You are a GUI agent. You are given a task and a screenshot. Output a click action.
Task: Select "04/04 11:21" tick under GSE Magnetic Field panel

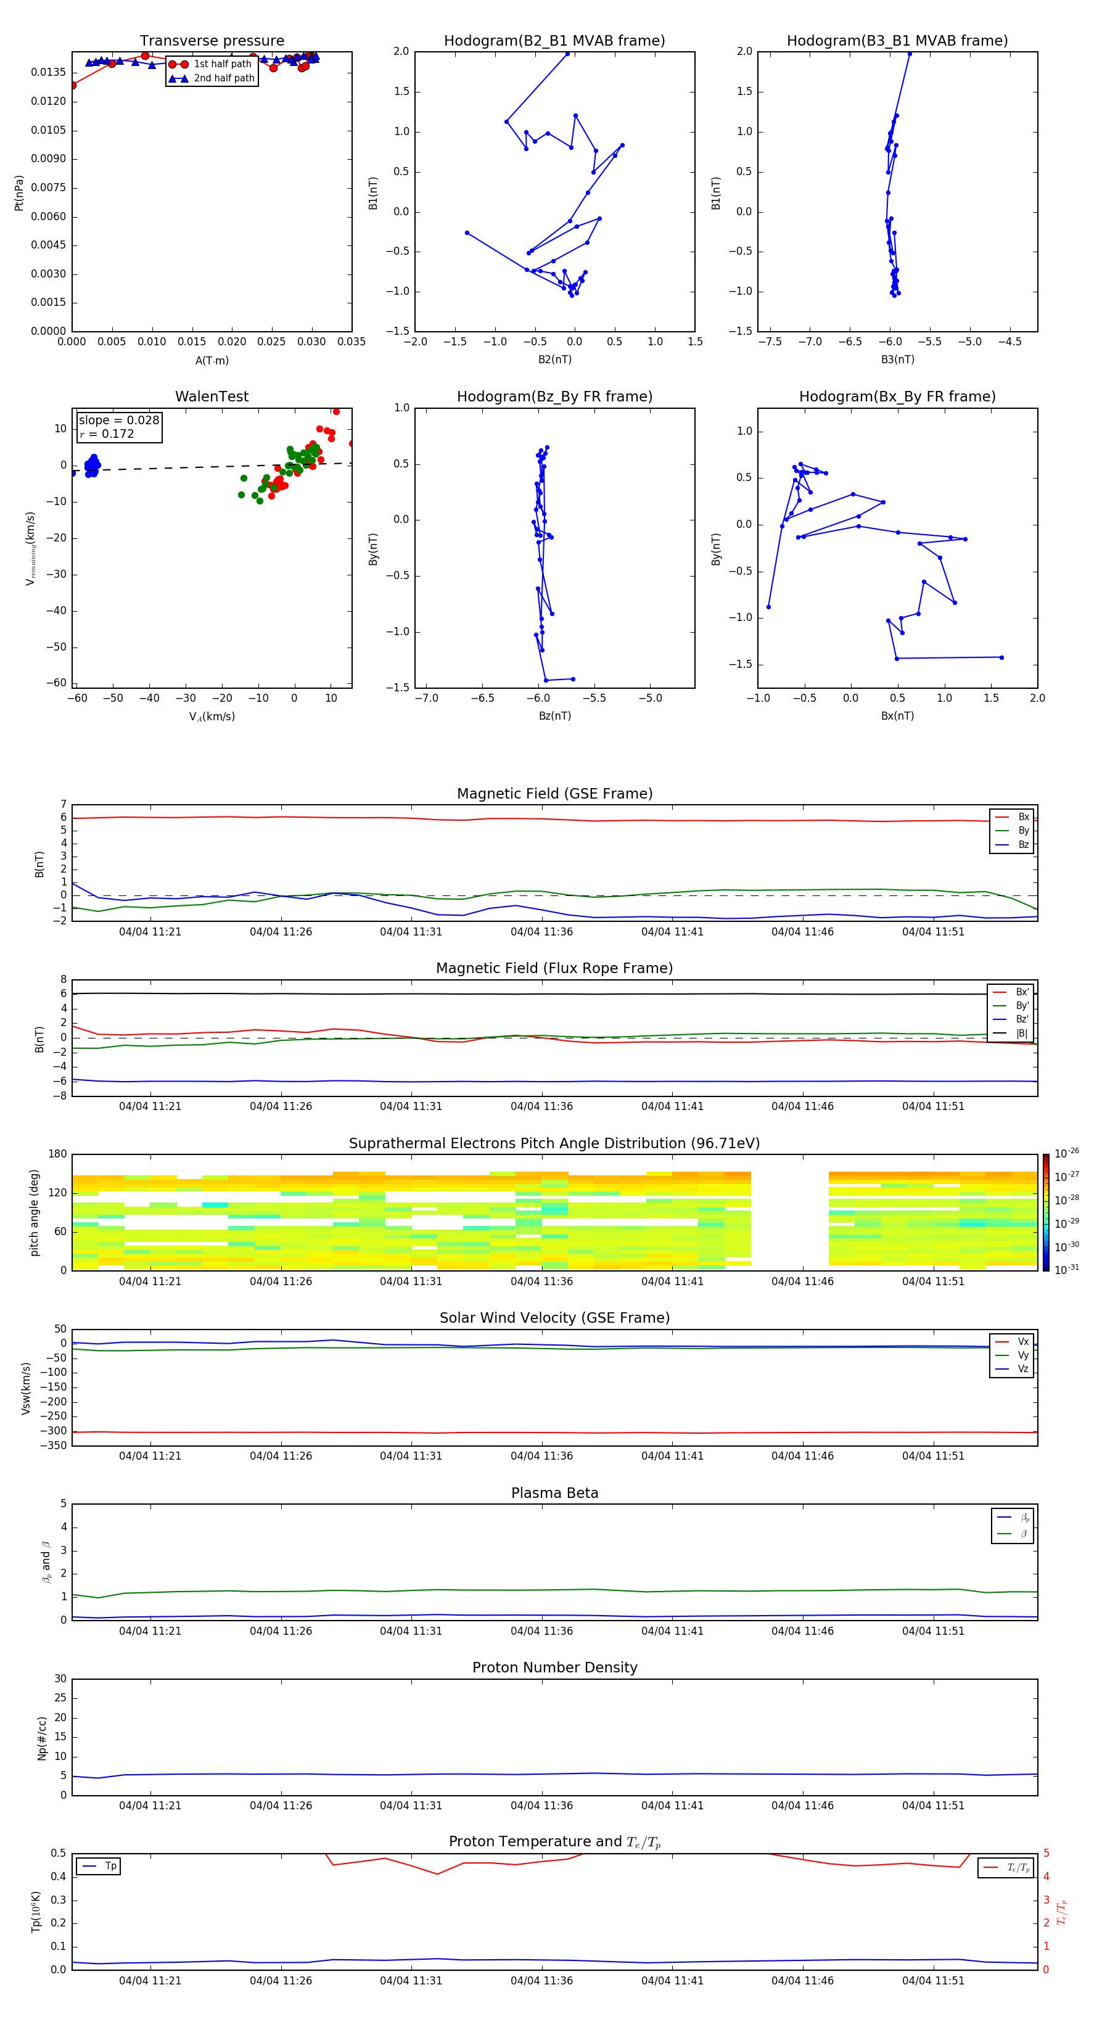pyautogui.click(x=150, y=932)
